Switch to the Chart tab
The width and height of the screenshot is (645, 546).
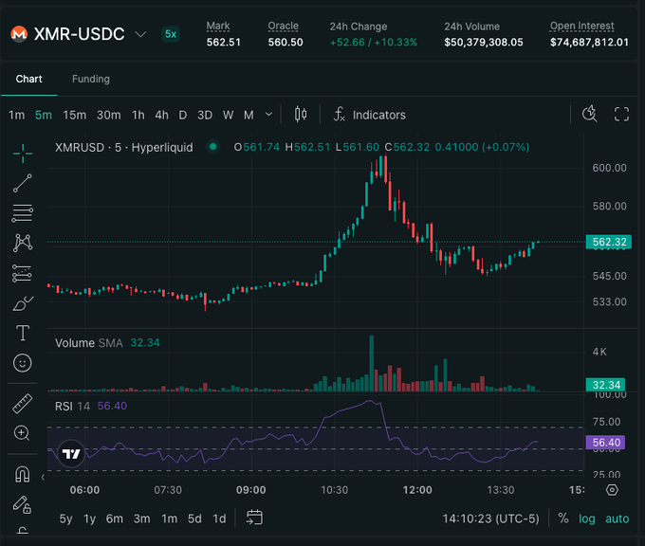point(28,79)
